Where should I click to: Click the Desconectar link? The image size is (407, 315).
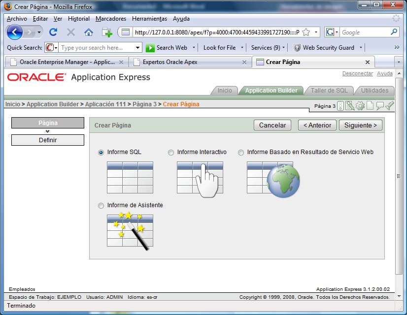point(357,73)
